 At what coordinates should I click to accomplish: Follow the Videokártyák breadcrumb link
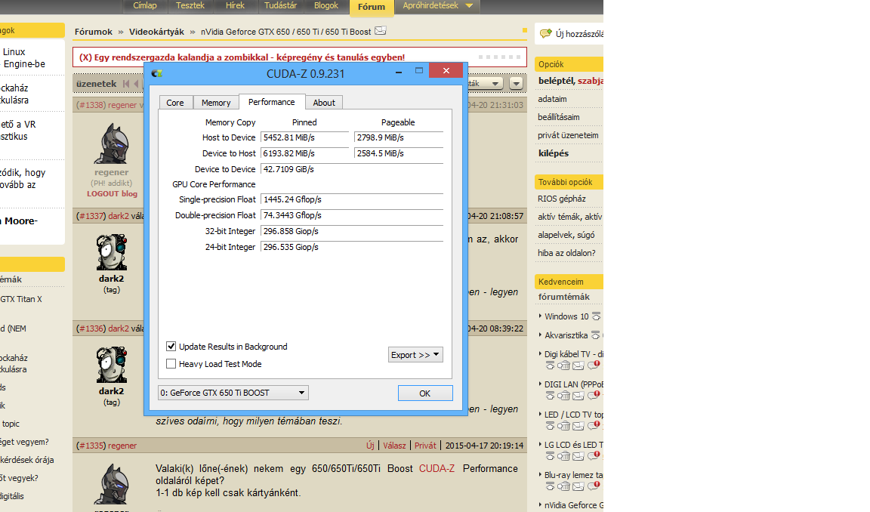point(156,32)
